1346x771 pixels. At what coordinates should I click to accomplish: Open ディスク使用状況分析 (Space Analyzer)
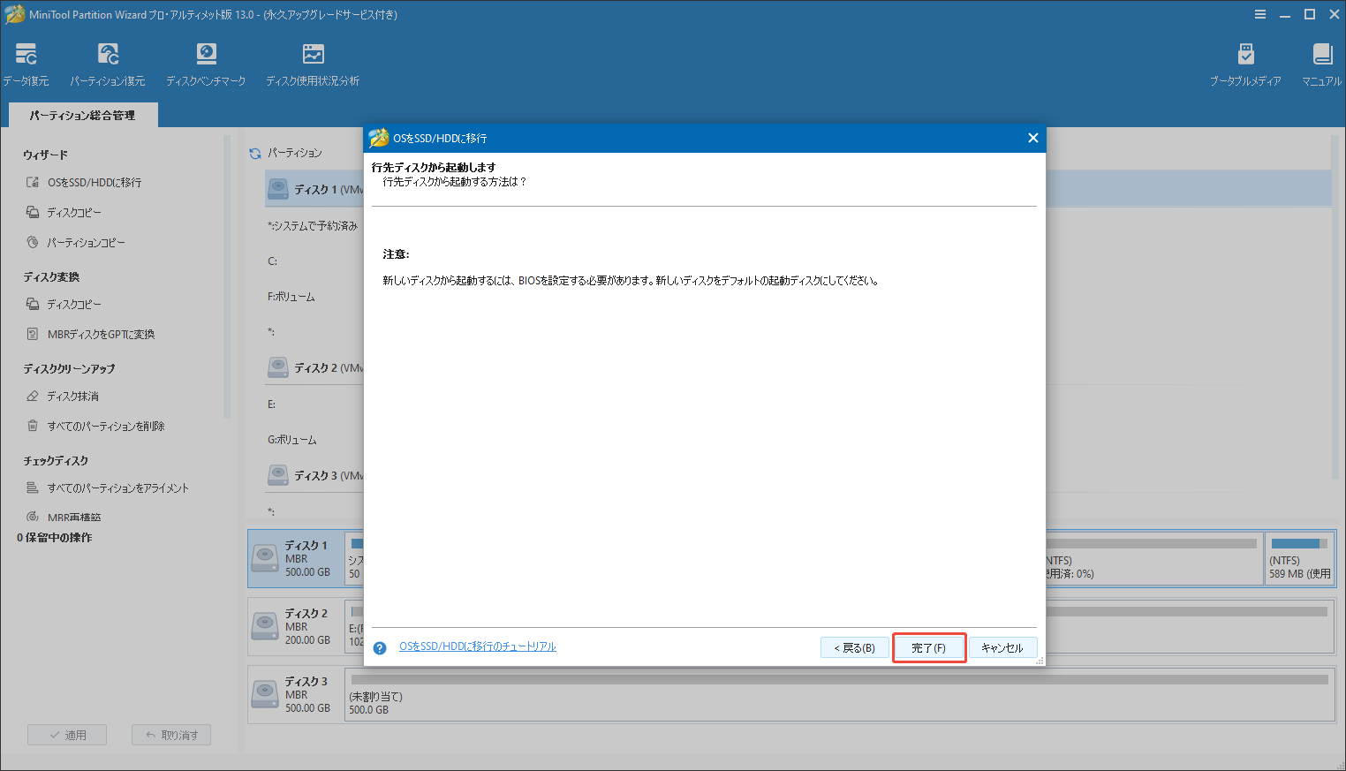(x=311, y=62)
